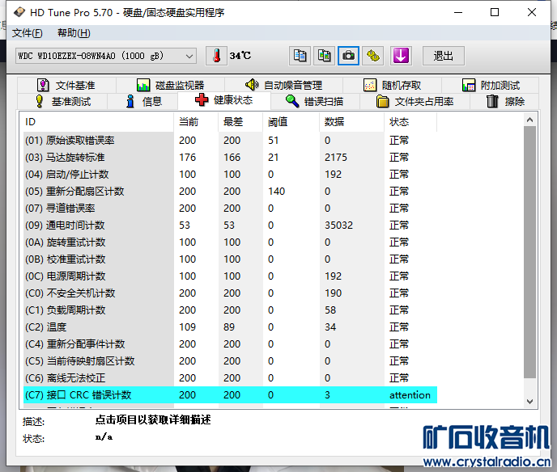Click the magnifier icon of 错误扫描
This screenshot has width=557, height=472.
click(292, 101)
